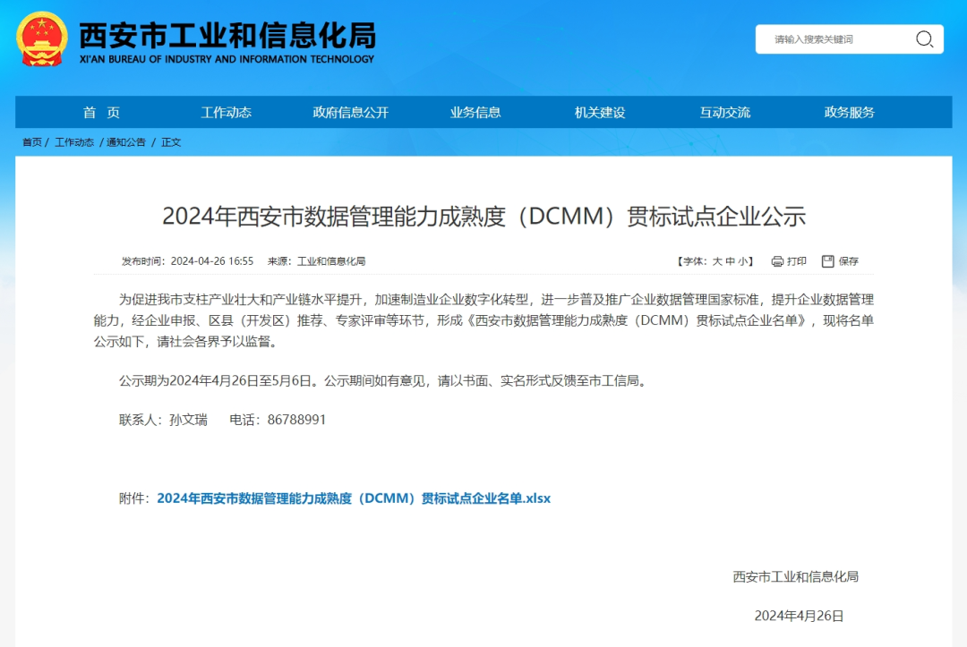Viewport: 967px width, 647px height.
Task: Focus the keyword search input field
Action: tap(837, 39)
